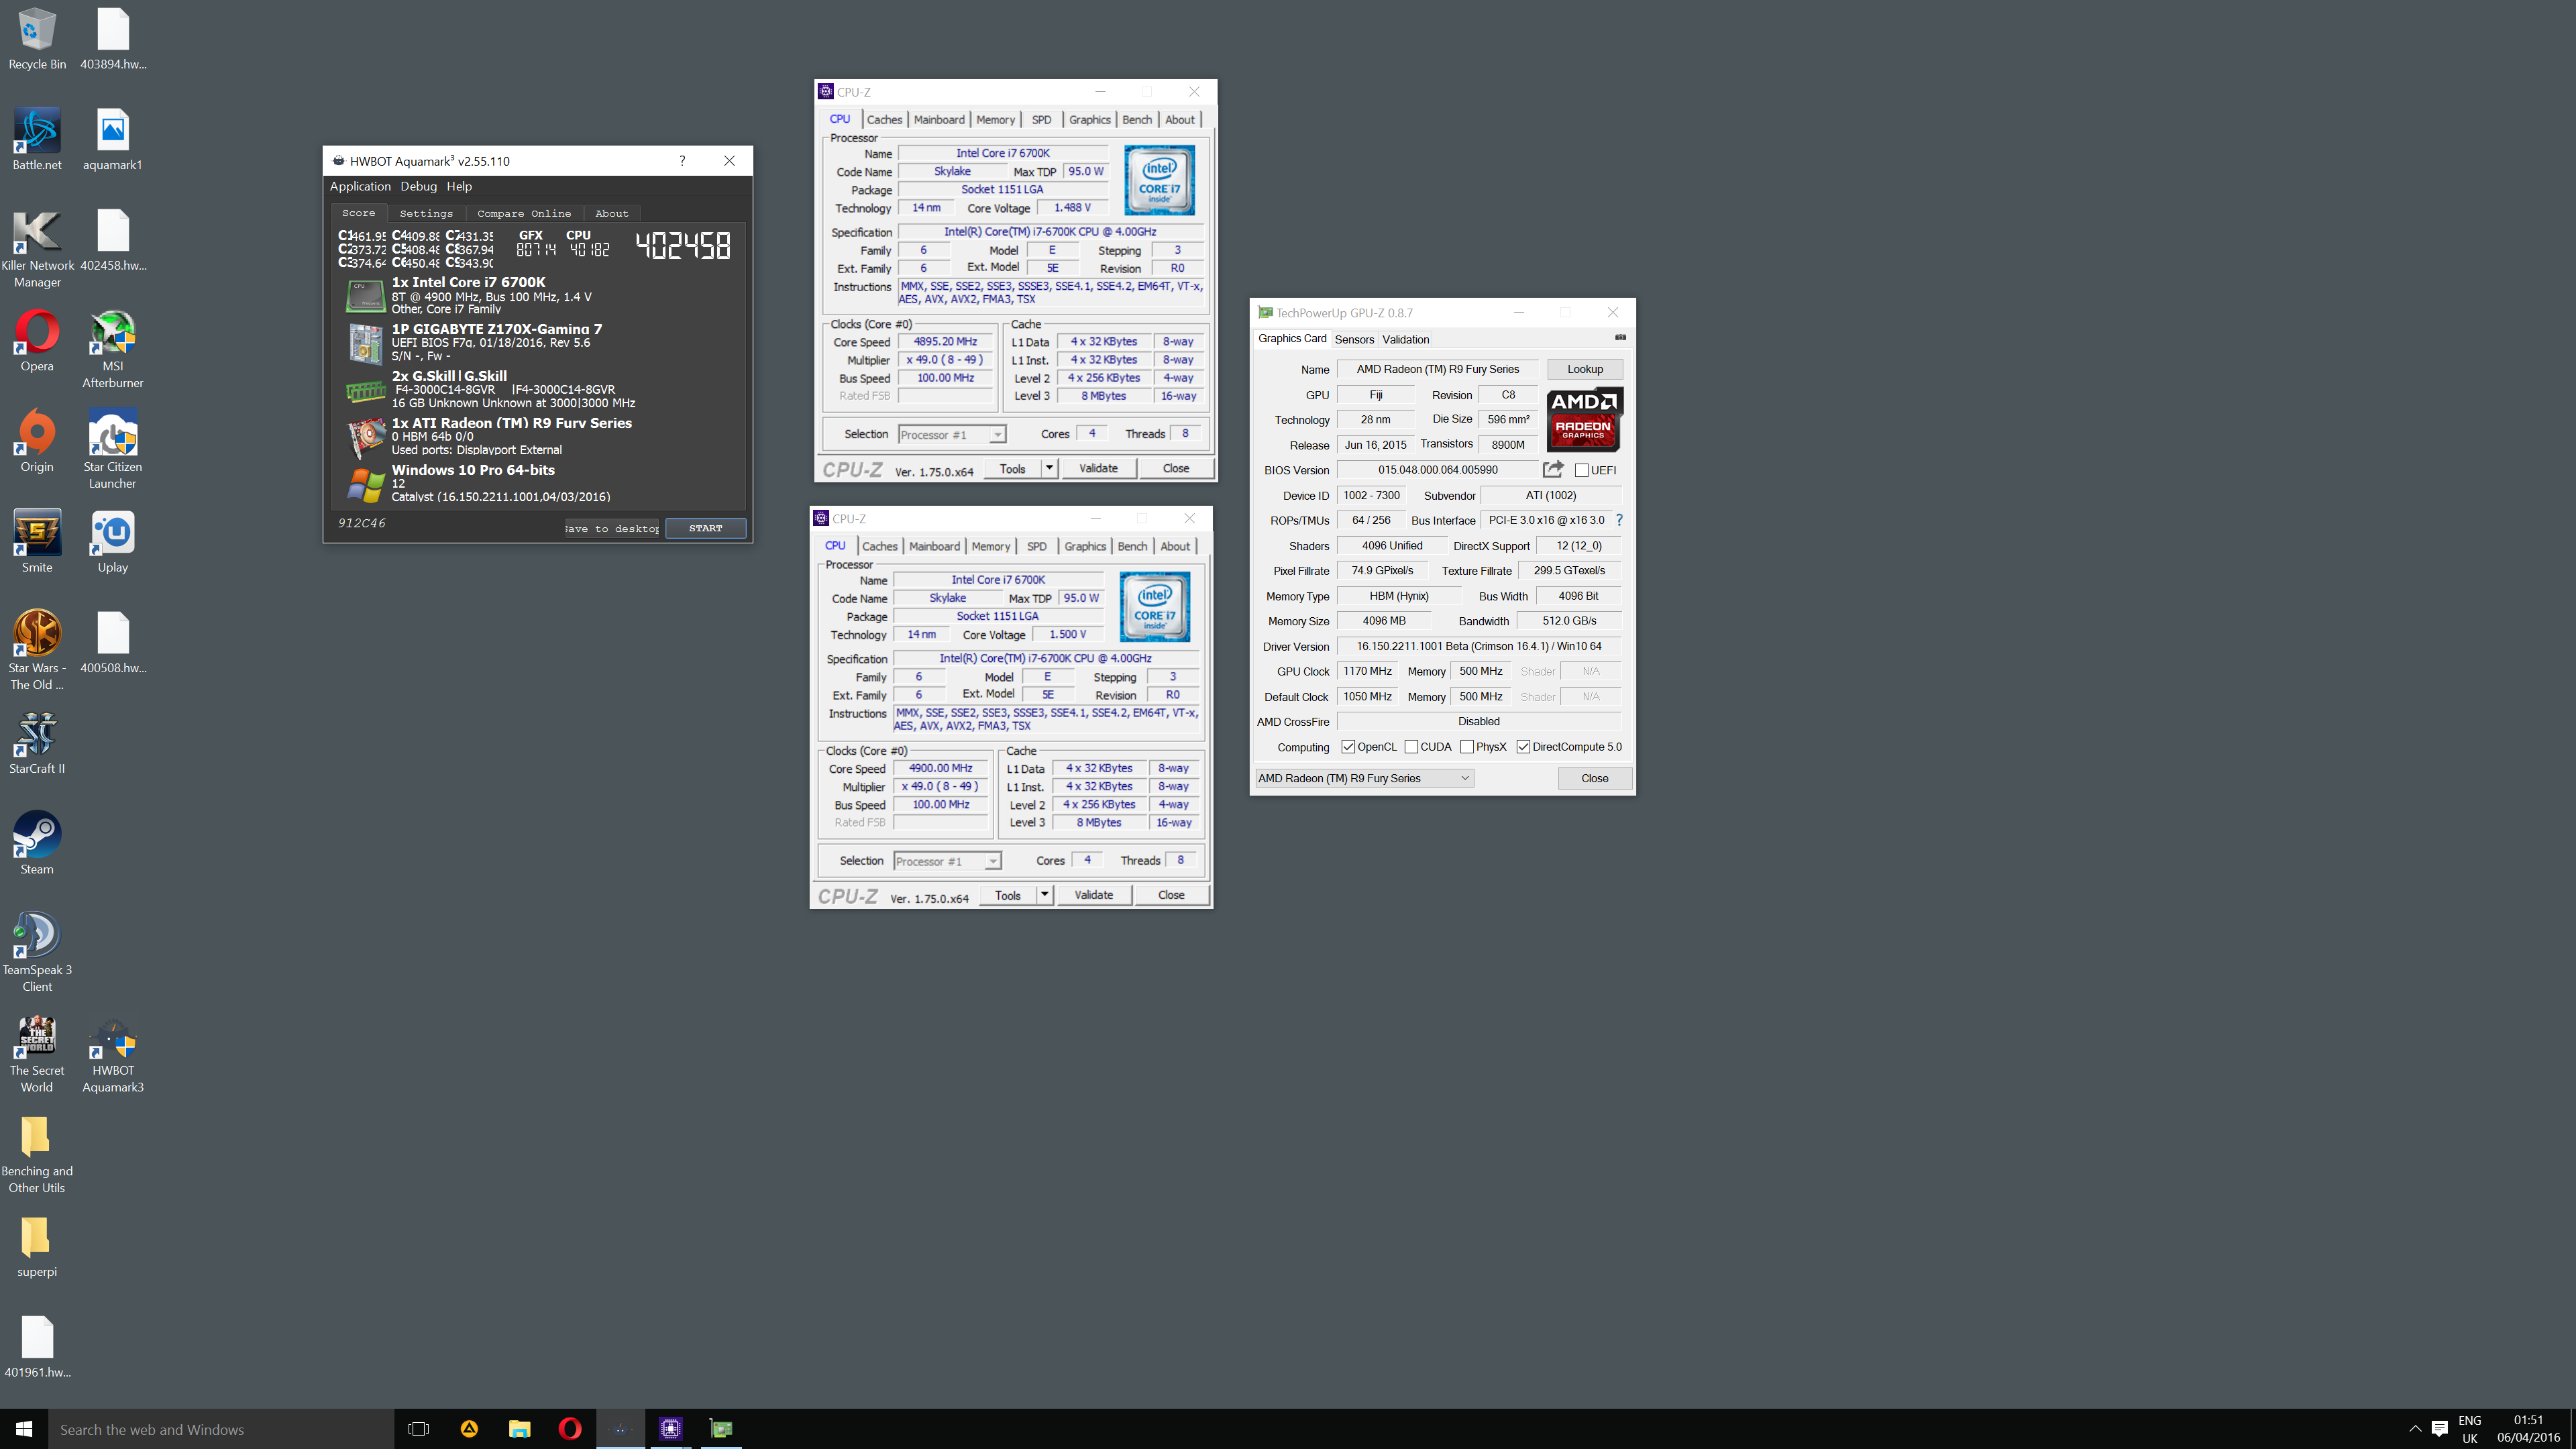Screen dimensions: 2576x1449
Task: Open File Explorer from the taskbar
Action: click(519, 1429)
